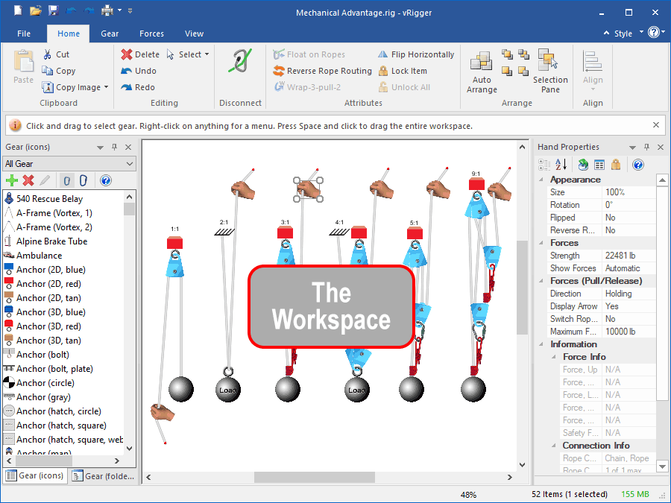This screenshot has height=503, width=671.
Task: Toggle small carabiner icon view
Action: coord(66,180)
